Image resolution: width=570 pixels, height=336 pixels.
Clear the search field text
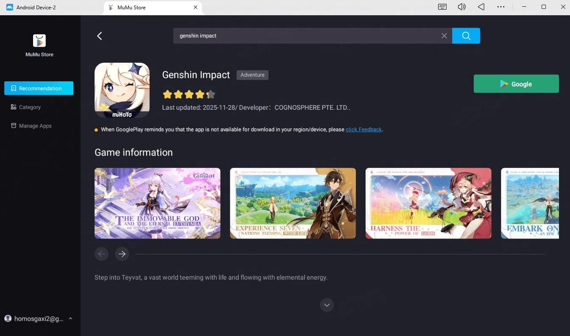tap(444, 36)
